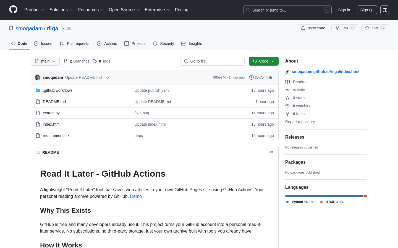Open the 'Update publish.yaml' commit message

[152, 90]
